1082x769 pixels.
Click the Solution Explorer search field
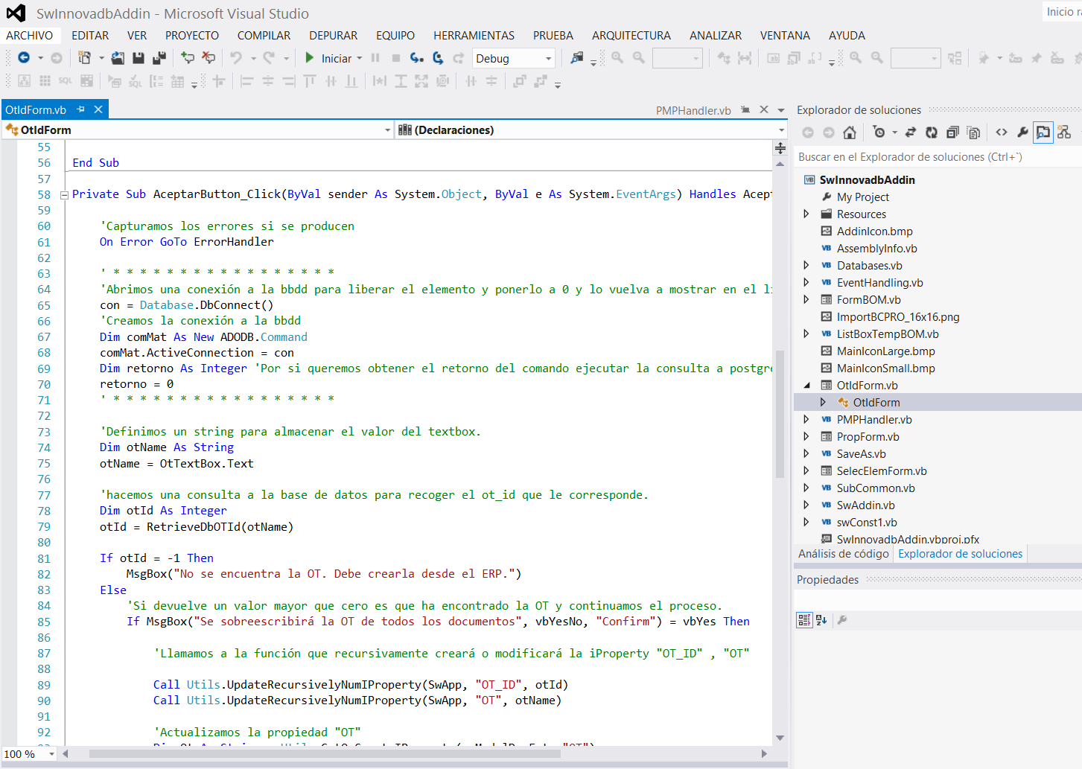click(938, 157)
